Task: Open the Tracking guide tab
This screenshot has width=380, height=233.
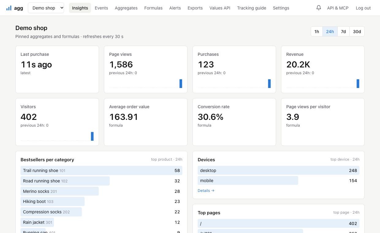Action: pos(252,8)
